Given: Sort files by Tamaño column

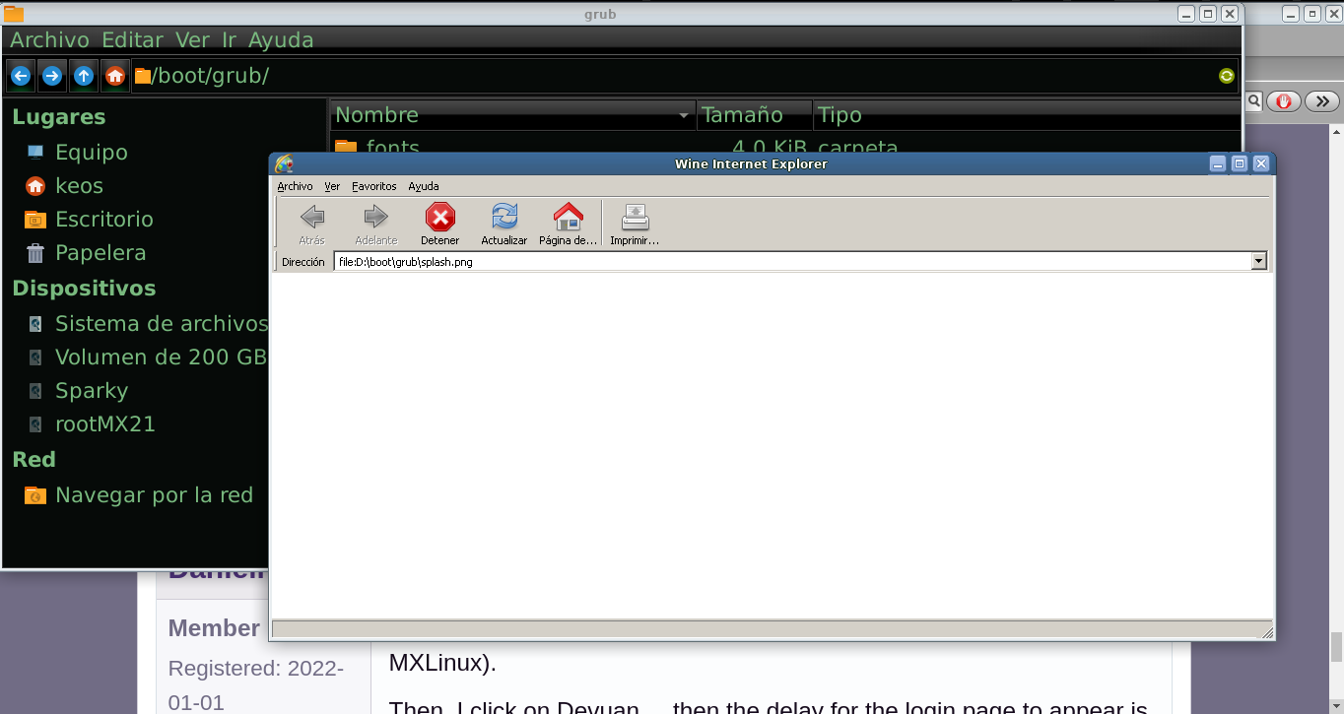Looking at the screenshot, I should 755,115.
